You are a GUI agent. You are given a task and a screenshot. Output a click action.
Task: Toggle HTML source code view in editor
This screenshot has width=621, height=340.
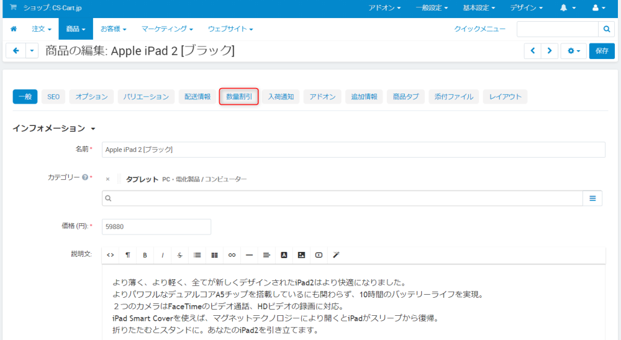click(111, 255)
